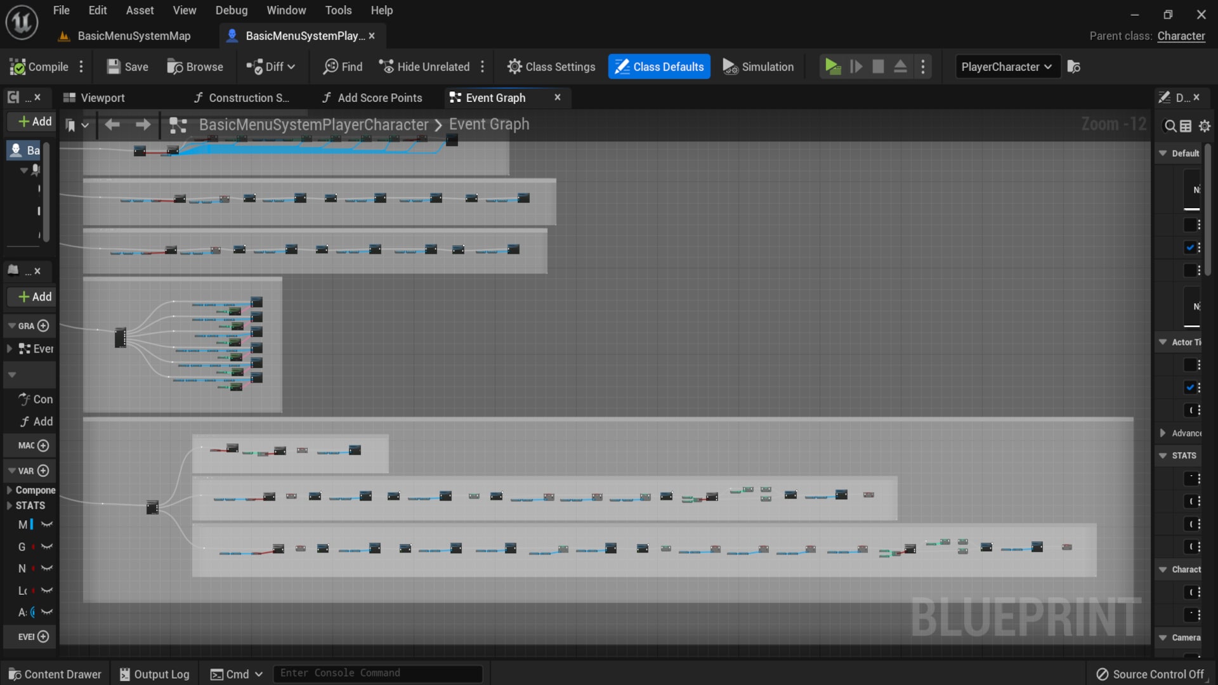Toggle visibility eye on the G variable
The image size is (1218, 685).
click(x=47, y=546)
